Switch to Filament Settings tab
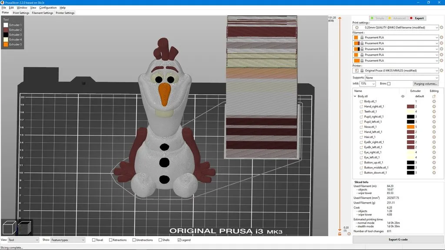445x250 pixels. point(42,13)
